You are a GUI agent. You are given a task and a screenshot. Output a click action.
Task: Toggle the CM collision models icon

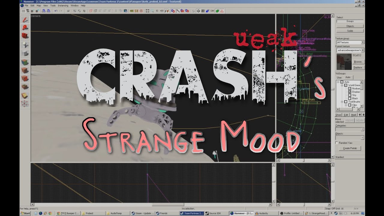212,11
